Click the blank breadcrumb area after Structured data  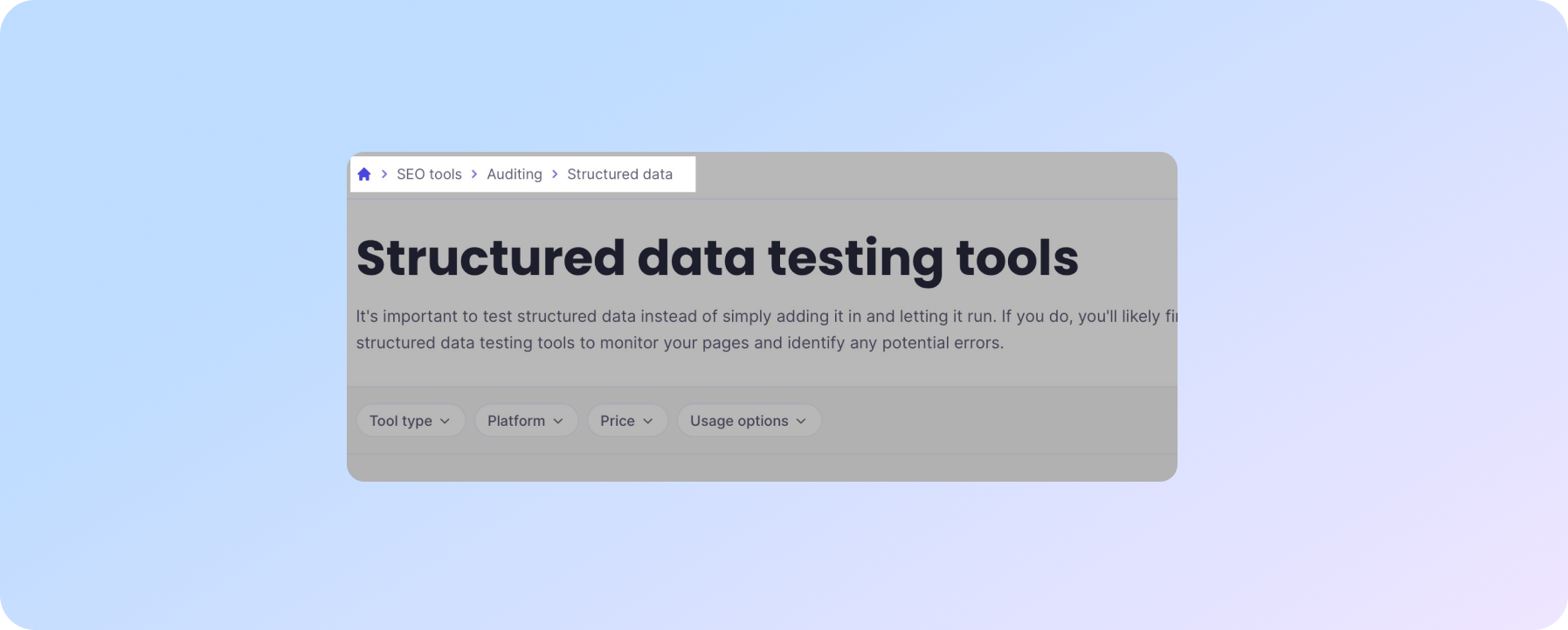point(926,175)
